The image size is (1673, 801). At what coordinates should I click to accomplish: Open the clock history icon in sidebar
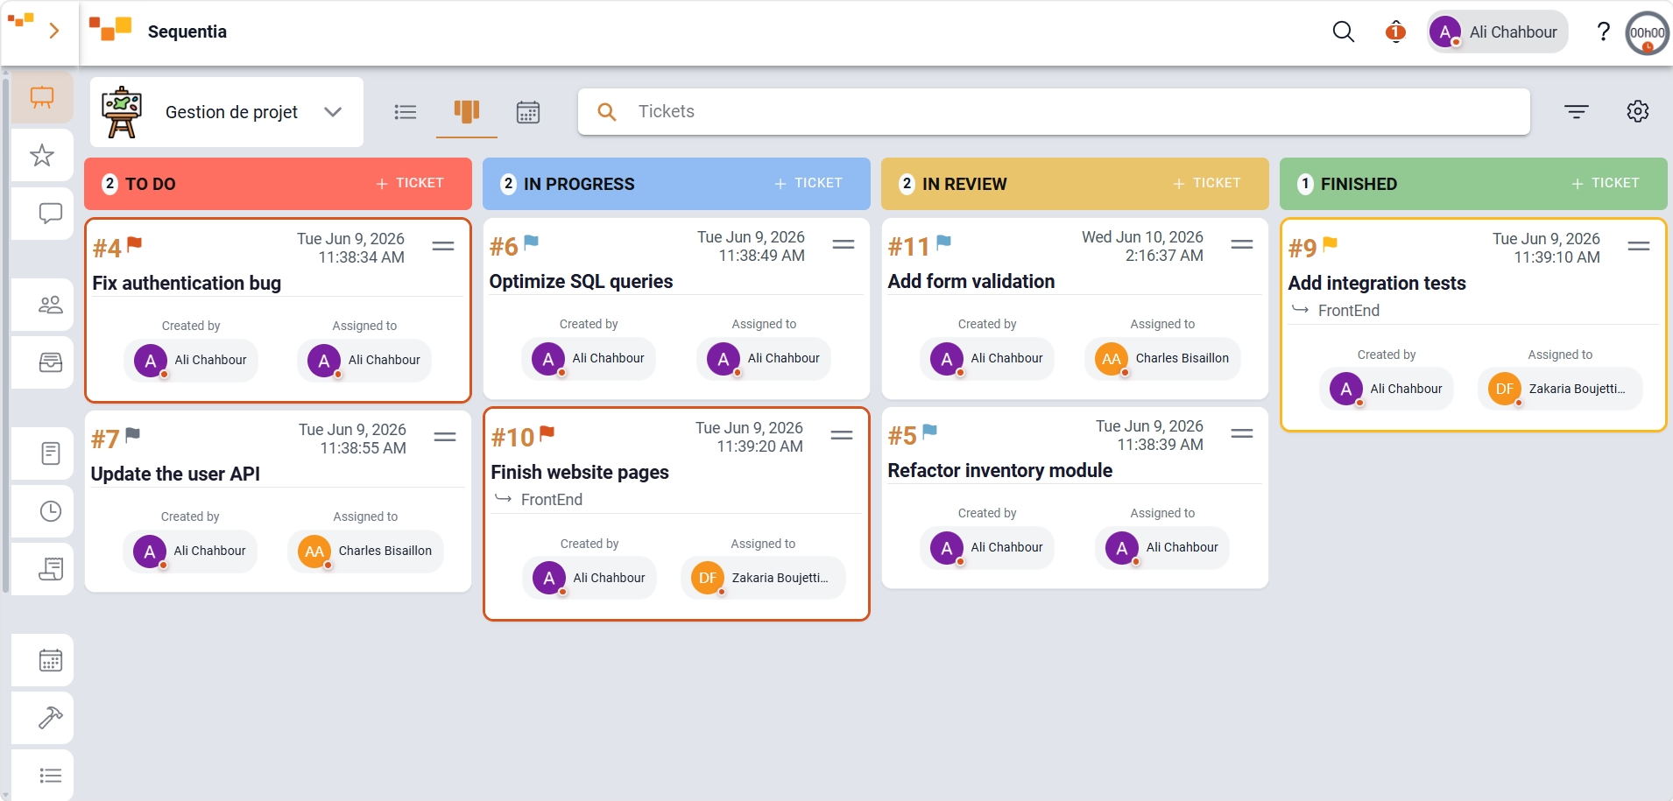(x=50, y=511)
